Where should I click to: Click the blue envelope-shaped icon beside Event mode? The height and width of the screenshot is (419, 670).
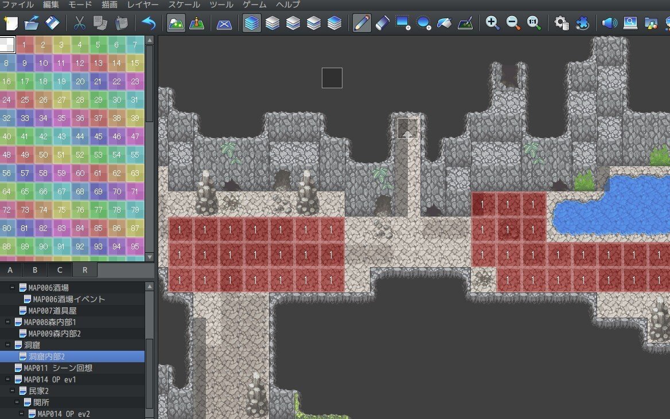click(224, 23)
